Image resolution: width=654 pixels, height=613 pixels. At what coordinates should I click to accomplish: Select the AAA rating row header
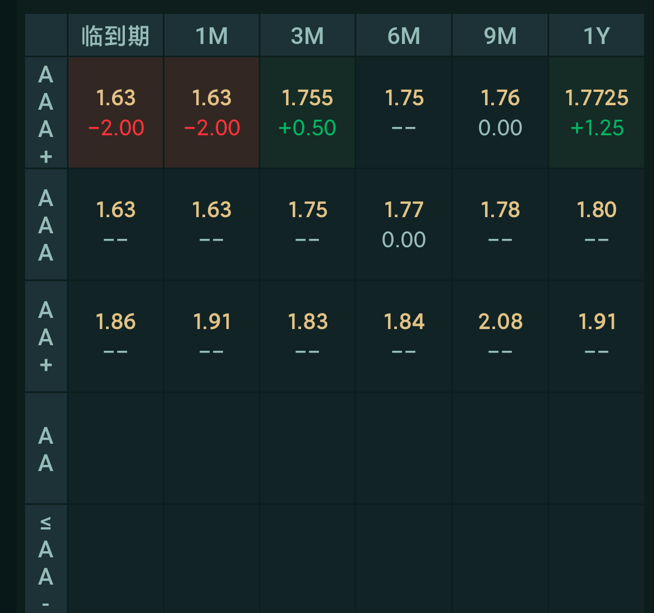(46, 225)
